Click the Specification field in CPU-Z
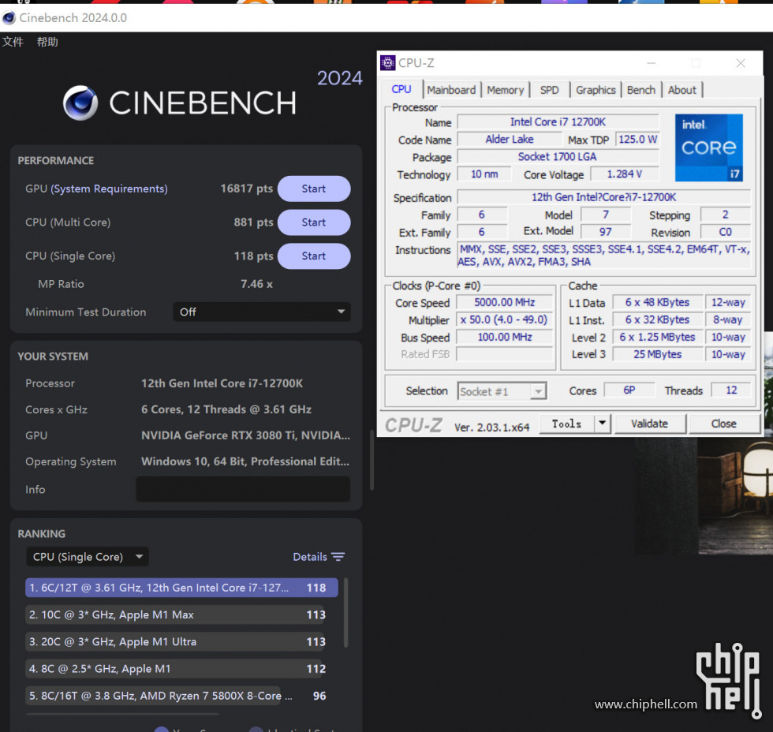The width and height of the screenshot is (773, 732). coord(604,197)
